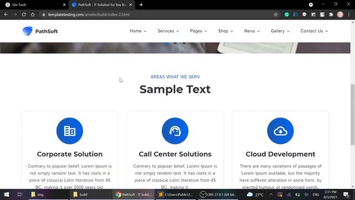
Task: Click the Call Center Solutions headset icon
Action: click(175, 131)
